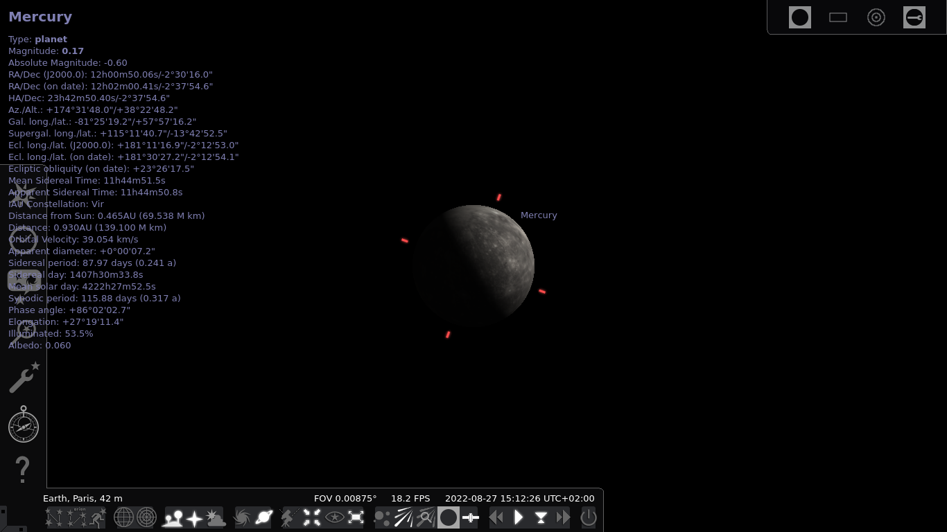
Task: Show the equatorial grid
Action: click(x=123, y=517)
